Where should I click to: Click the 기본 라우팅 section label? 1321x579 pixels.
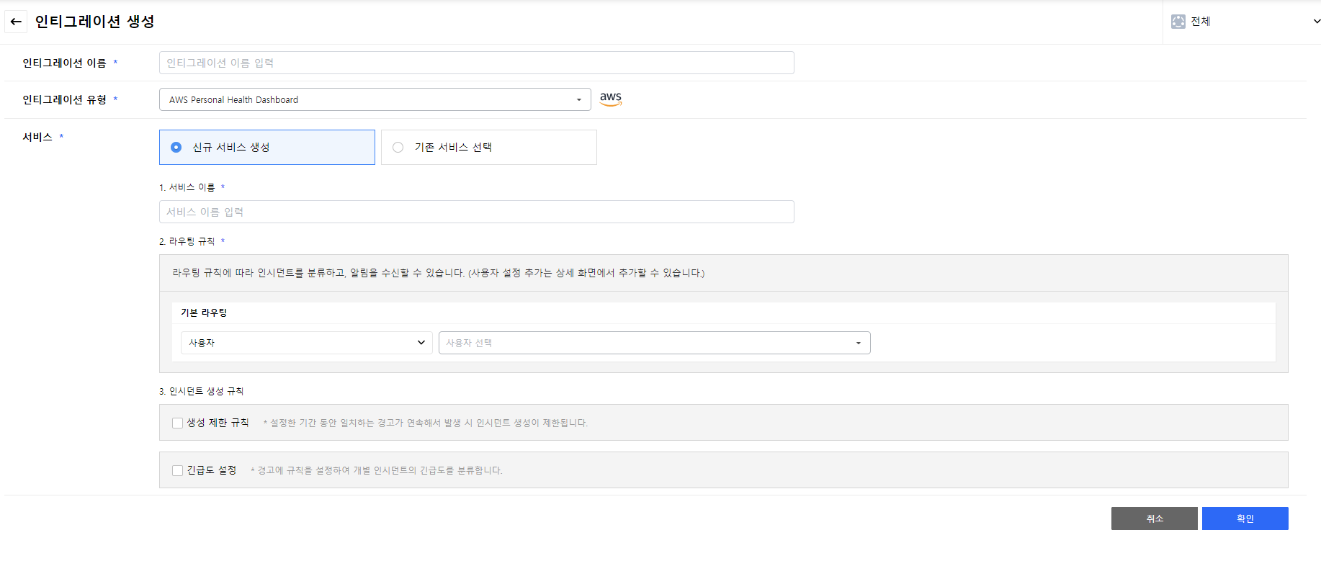[204, 313]
